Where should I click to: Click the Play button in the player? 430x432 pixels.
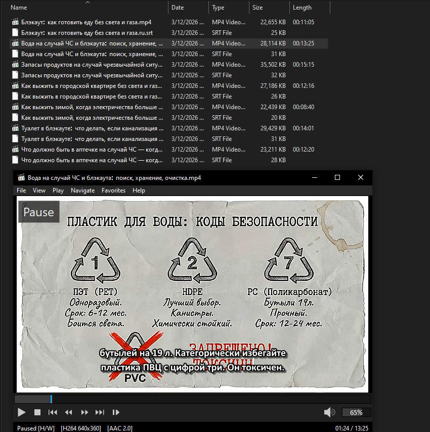pyautogui.click(x=22, y=412)
